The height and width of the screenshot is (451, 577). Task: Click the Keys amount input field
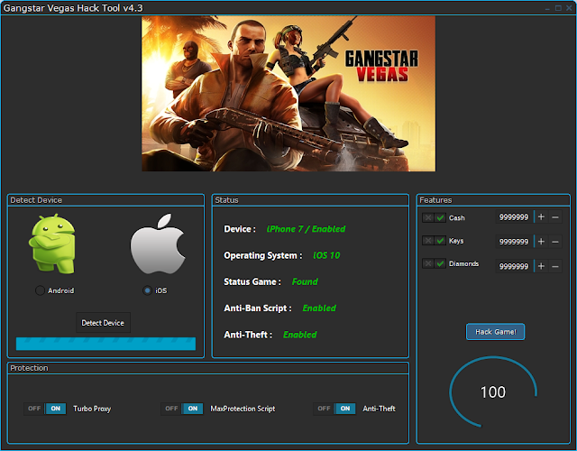(x=514, y=242)
